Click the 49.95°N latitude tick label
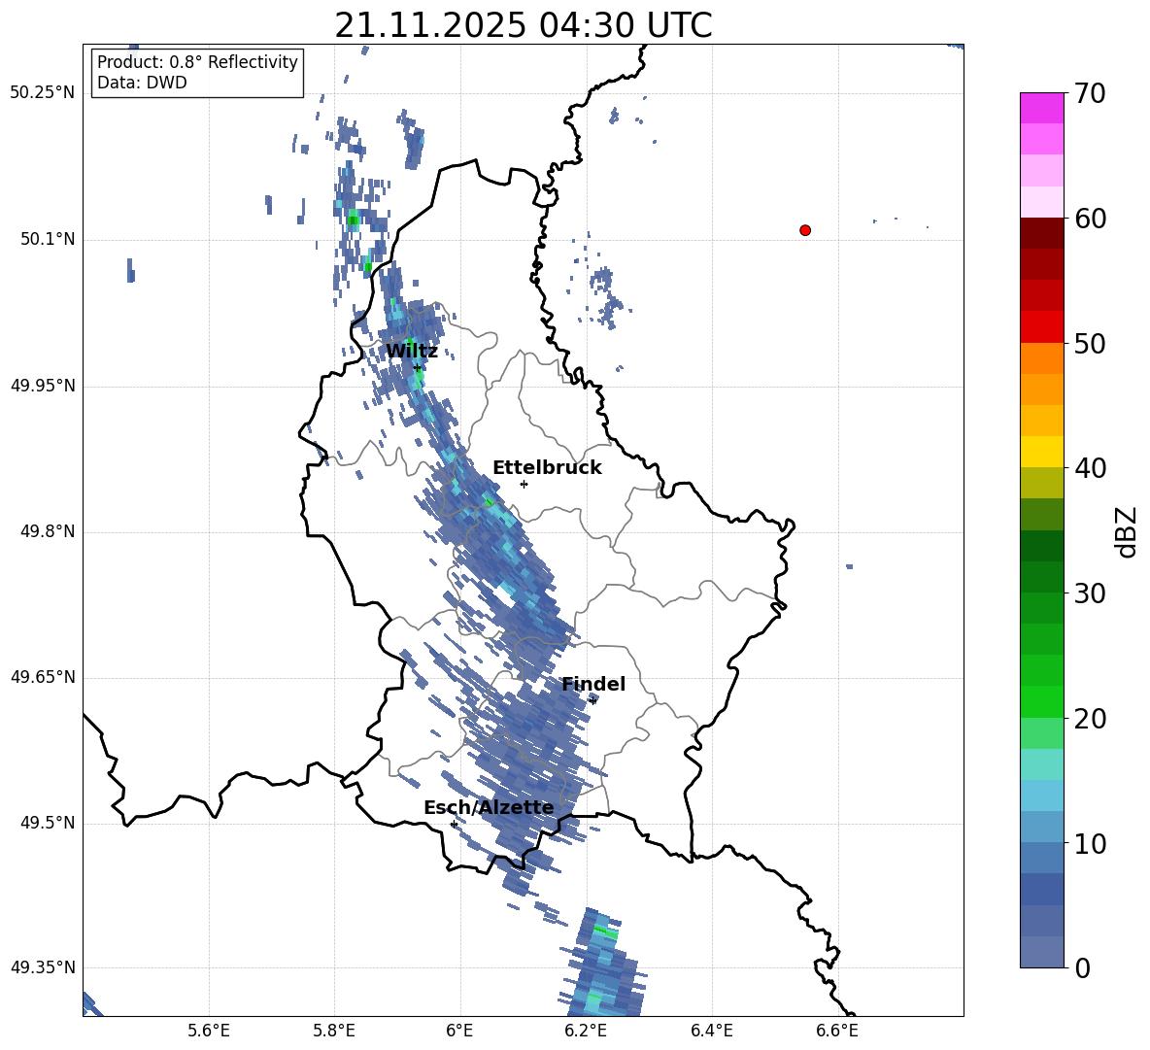 click(43, 386)
